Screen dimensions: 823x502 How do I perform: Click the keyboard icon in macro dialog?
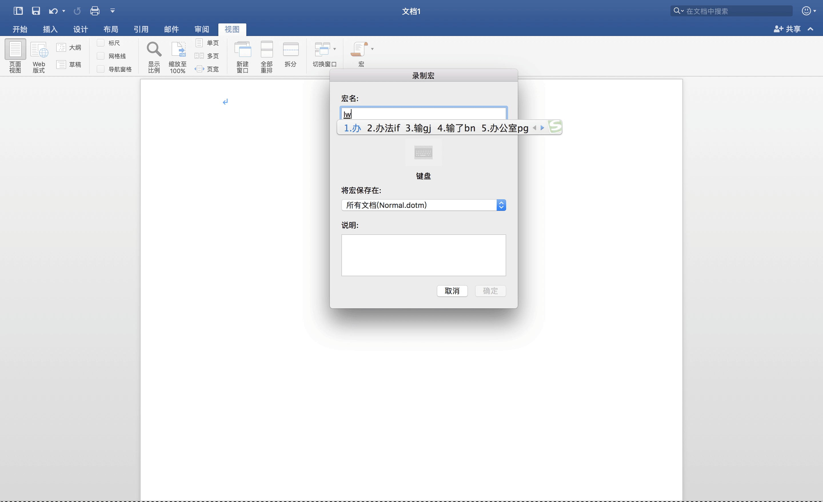click(x=423, y=152)
